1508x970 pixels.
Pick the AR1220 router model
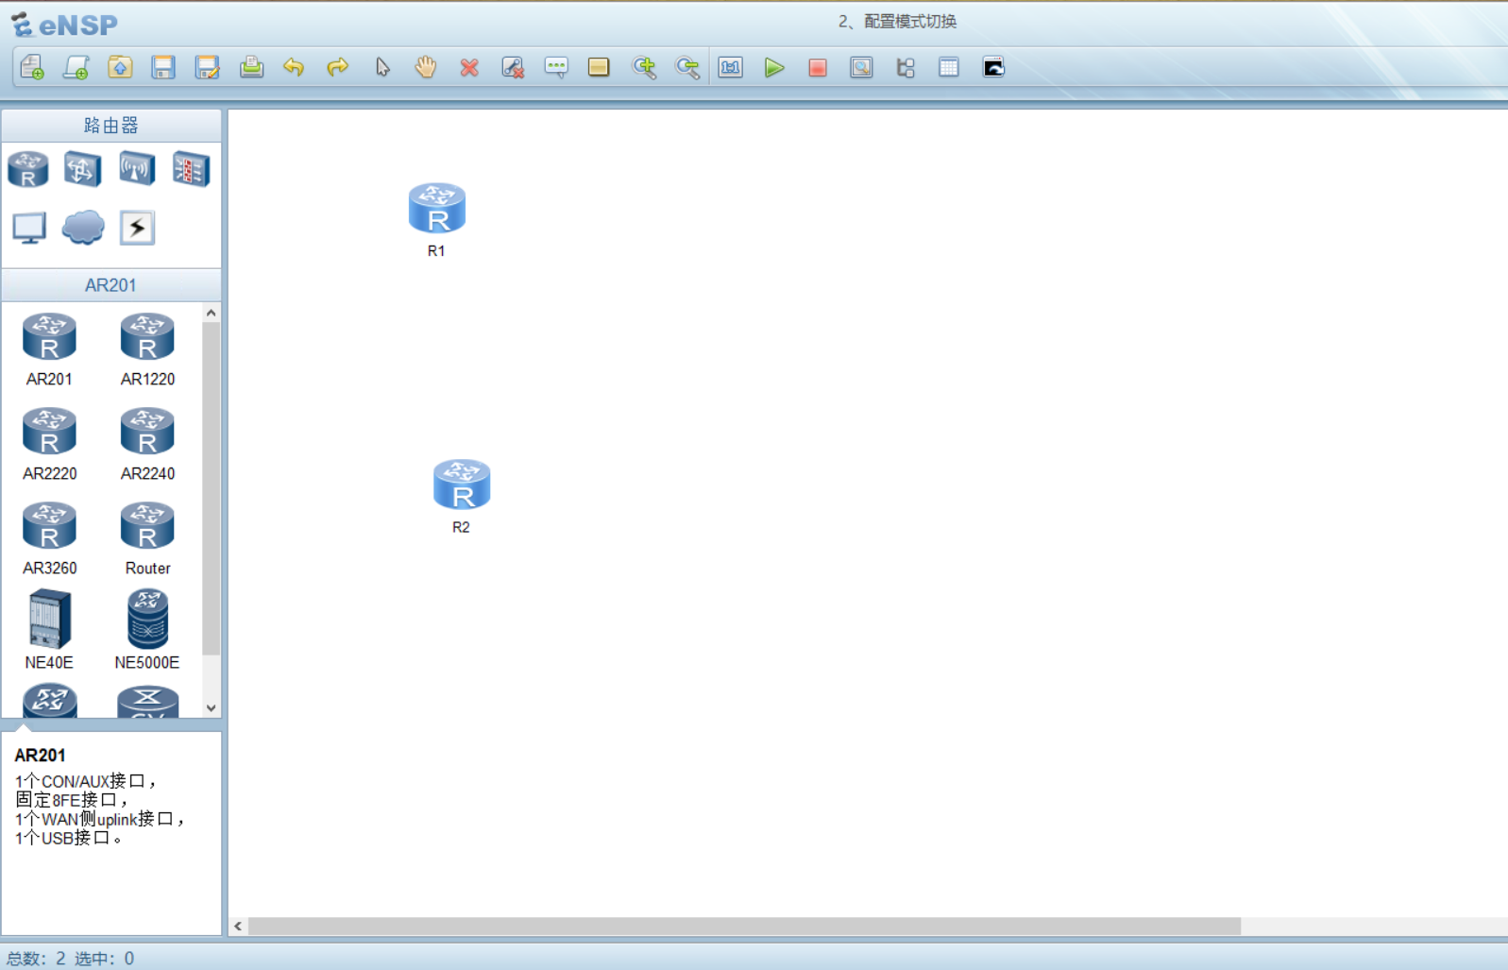147,349
